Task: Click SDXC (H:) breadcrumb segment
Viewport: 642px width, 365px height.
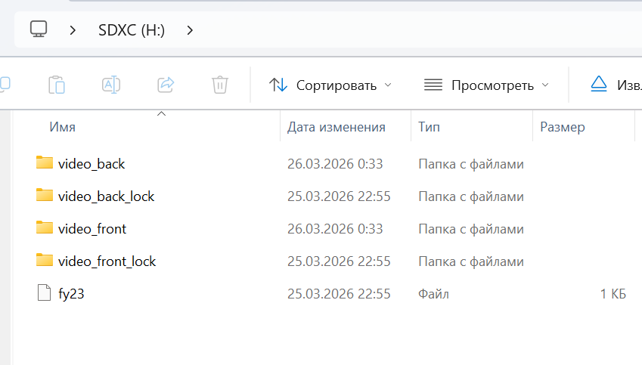Action: coord(132,30)
